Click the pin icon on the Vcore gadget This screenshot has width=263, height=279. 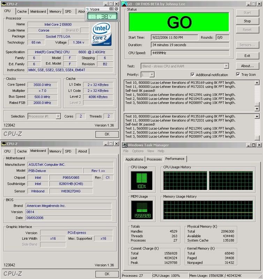pyautogui.click(x=111, y=9)
